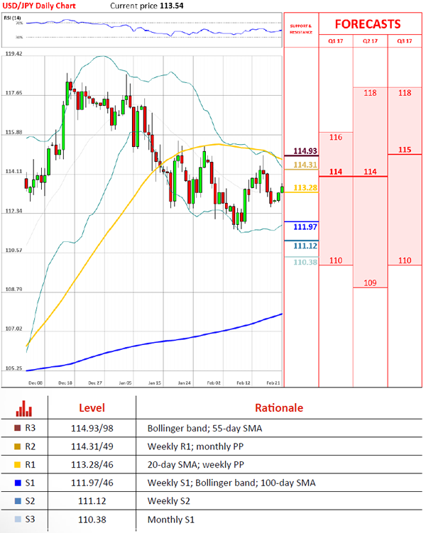Click the 111.97 support level label
This screenshot has height=533, width=426.
coord(305,226)
